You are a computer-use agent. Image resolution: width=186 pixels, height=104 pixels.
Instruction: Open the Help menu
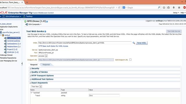point(183,13)
